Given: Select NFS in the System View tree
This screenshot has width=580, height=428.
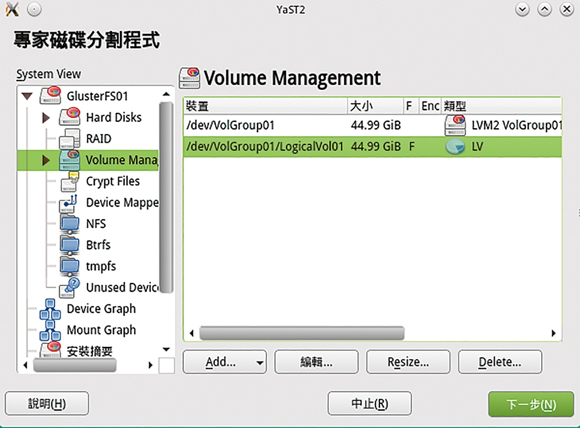Looking at the screenshot, I should click(96, 224).
